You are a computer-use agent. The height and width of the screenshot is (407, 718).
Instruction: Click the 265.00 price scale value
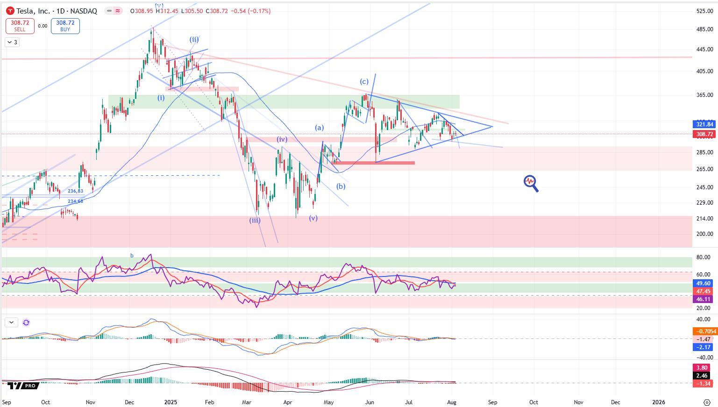pos(704,169)
